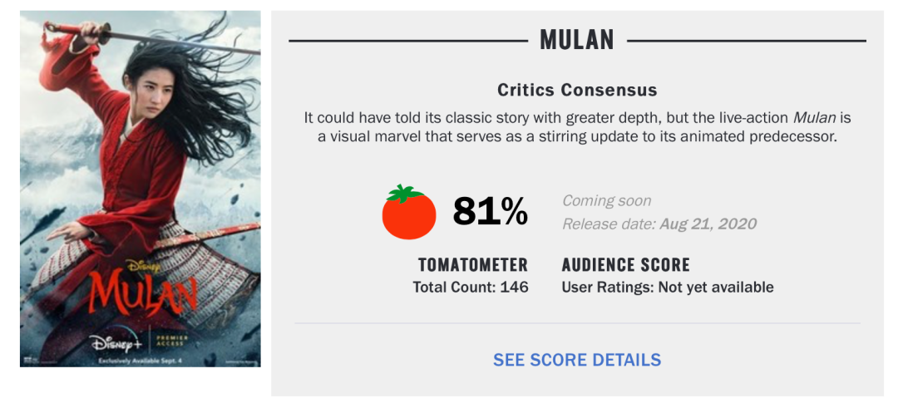Viewport: 898px width, 408px height.
Task: Click the fresh tomato icon
Action: point(409,212)
